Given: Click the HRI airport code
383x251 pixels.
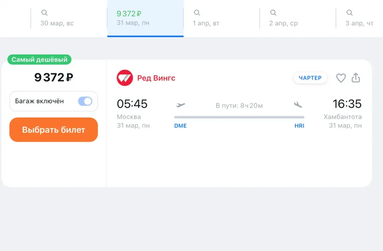Looking at the screenshot, I should tap(299, 126).
